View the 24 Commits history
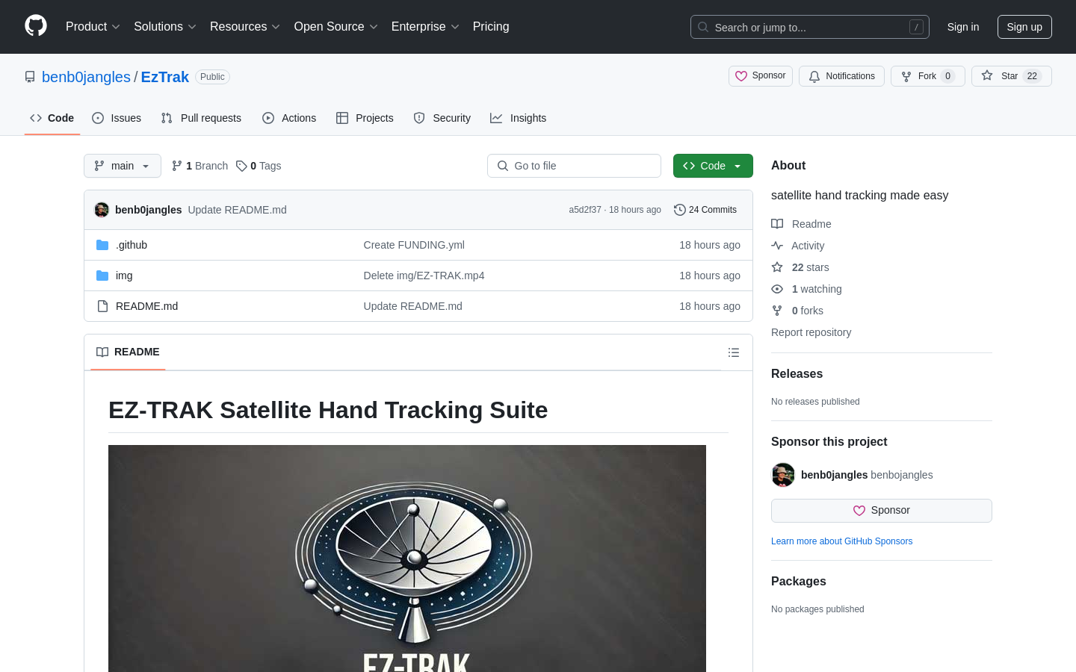 click(705, 210)
